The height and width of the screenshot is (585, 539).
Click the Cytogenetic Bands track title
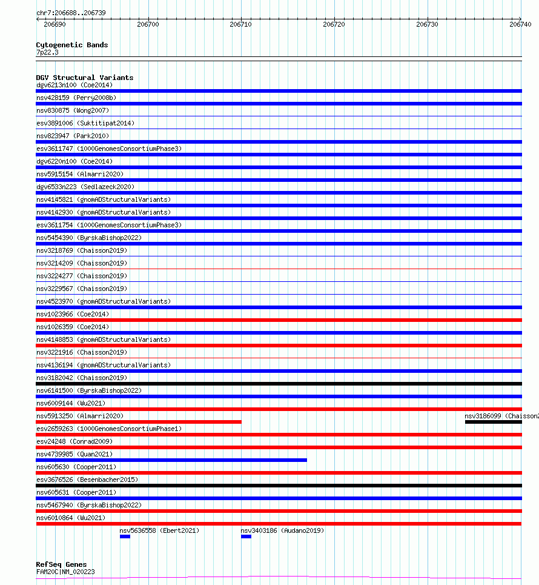[72, 45]
